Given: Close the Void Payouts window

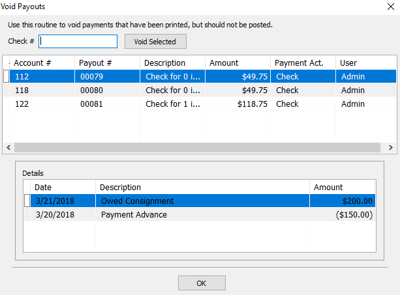Looking at the screenshot, I should point(391,7).
